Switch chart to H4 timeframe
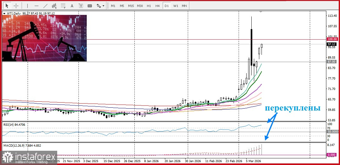 click(157, 6)
